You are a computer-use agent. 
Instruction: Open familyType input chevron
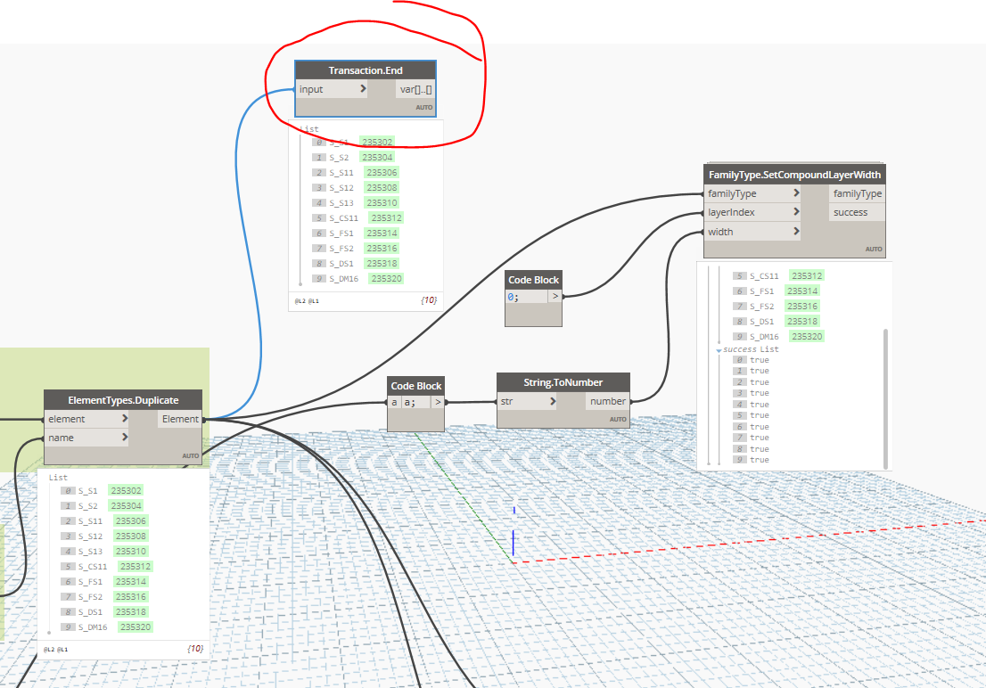[x=796, y=193]
